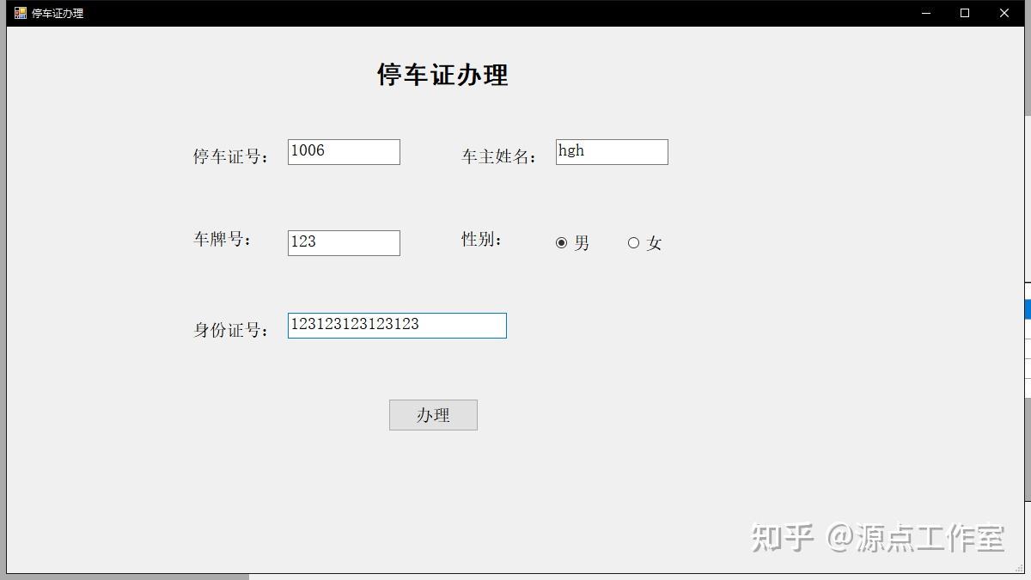Minimize the 停车证办理 window
The width and height of the screenshot is (1031, 580).
[x=926, y=13]
